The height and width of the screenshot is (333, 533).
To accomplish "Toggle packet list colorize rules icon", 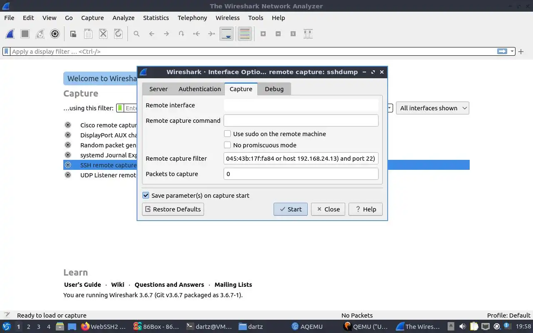I will pos(245,34).
